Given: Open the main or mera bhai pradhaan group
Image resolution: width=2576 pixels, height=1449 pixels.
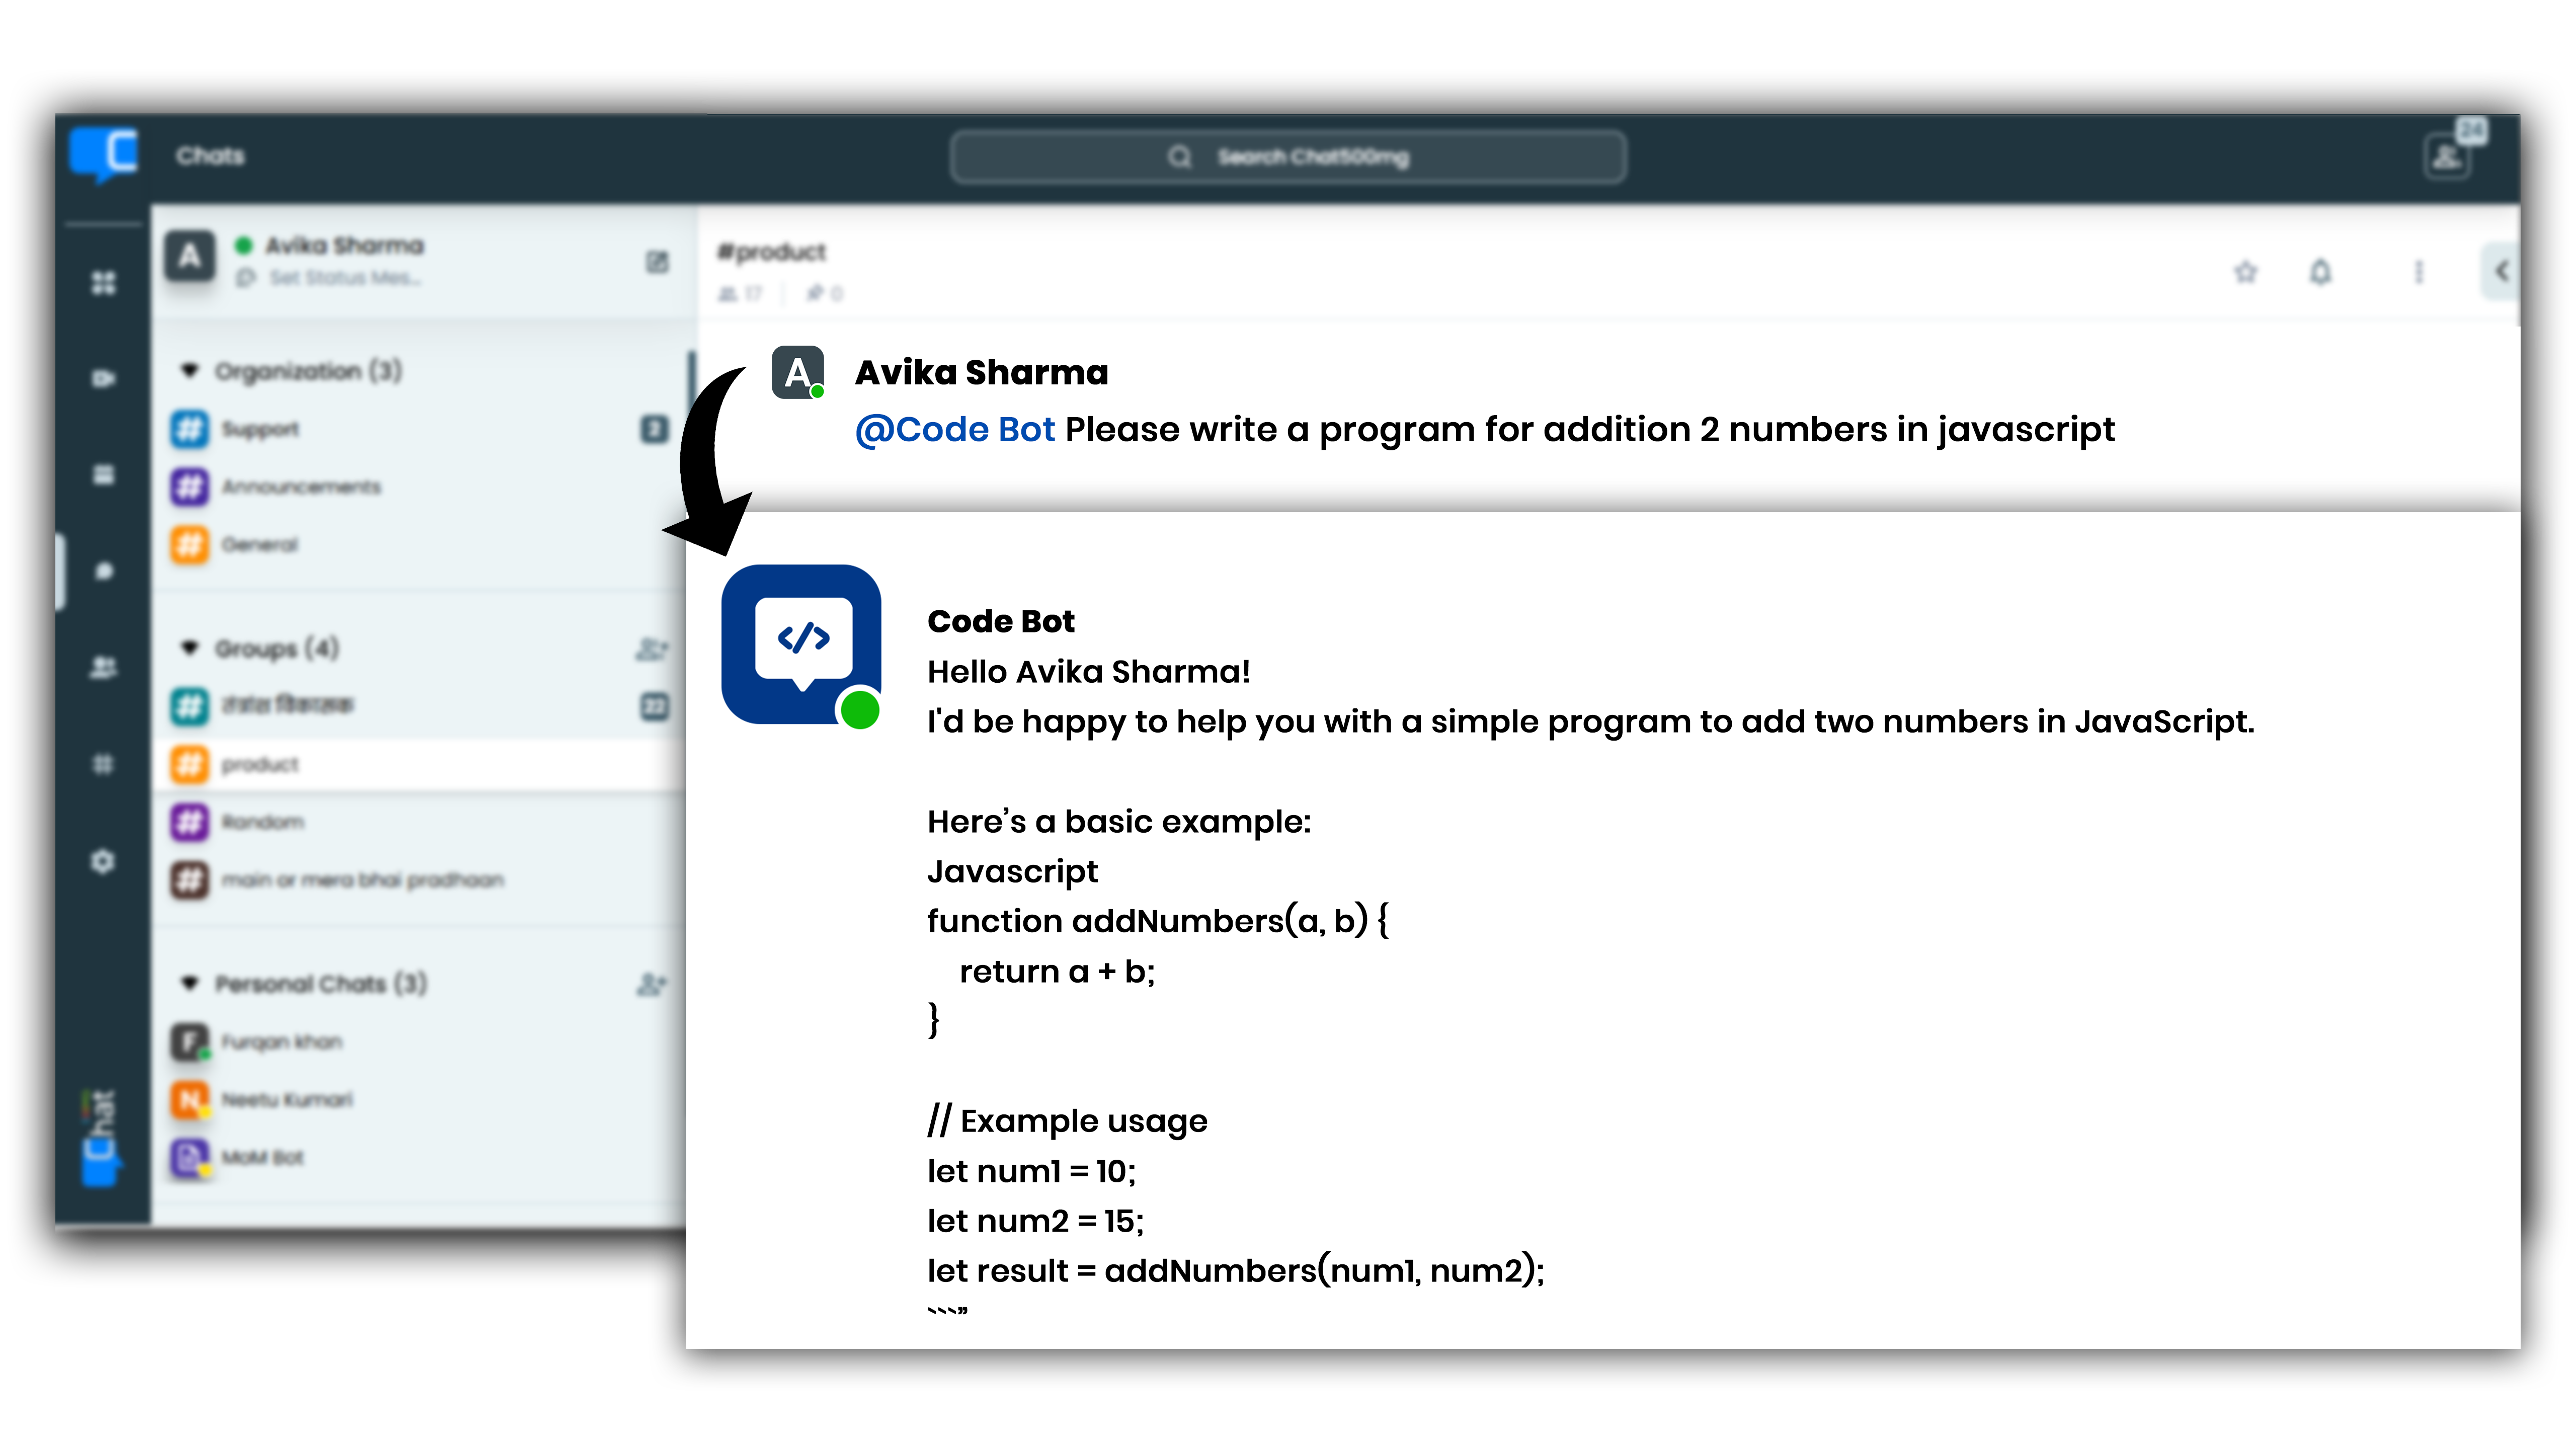Looking at the screenshot, I should coord(419,880).
